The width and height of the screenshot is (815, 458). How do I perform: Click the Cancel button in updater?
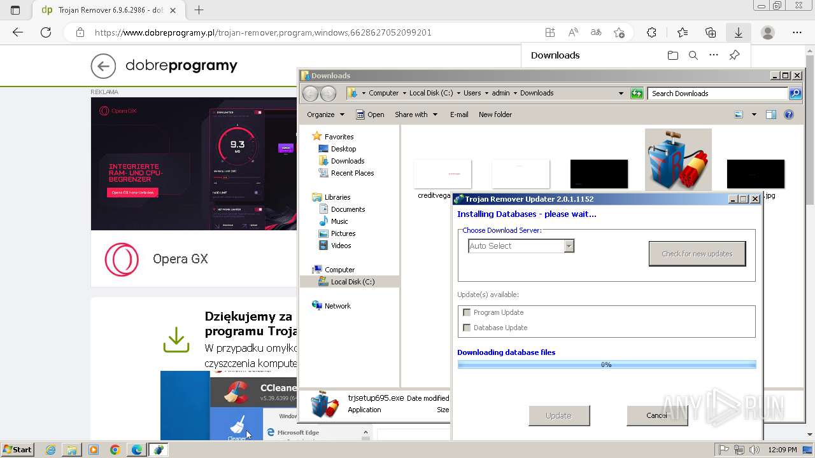point(657,415)
